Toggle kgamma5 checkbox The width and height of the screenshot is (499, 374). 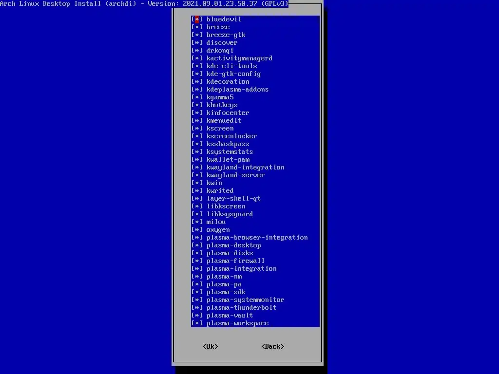coord(197,97)
